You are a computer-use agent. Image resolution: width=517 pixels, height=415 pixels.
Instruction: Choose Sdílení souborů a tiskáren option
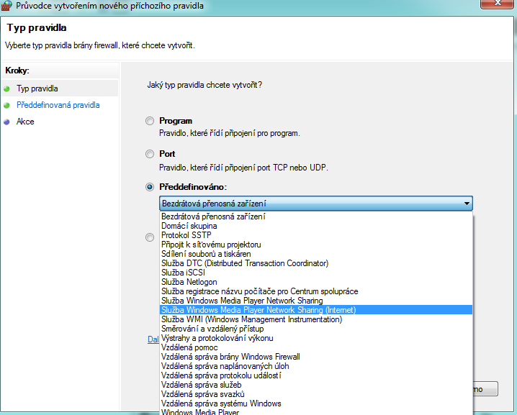coord(316,254)
